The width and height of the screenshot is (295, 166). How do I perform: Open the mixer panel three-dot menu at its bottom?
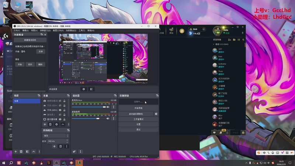[80, 152]
